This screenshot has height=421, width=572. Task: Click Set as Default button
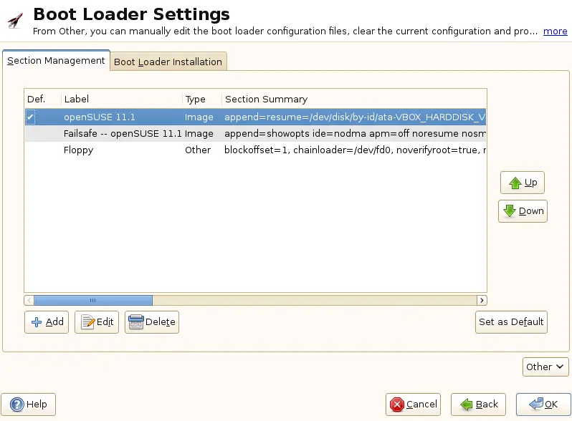(x=511, y=322)
